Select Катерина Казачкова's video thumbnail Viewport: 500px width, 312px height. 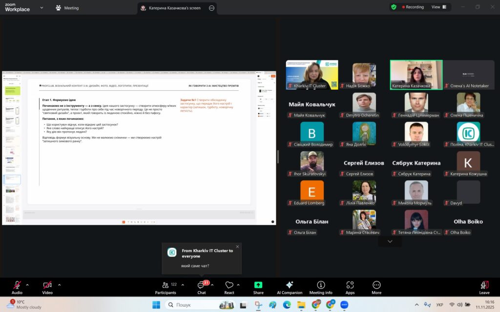click(416, 75)
